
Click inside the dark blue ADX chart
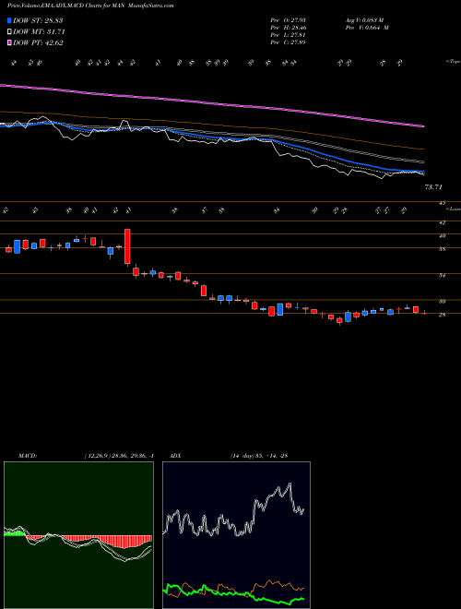coord(236,535)
